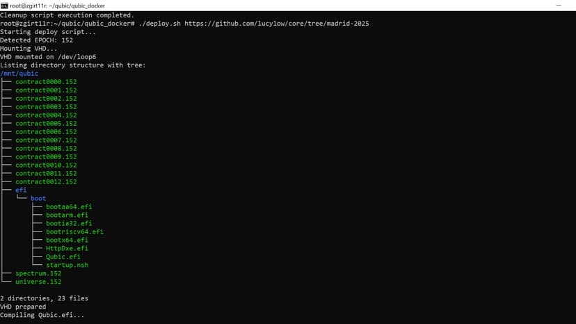
Task: Click startup.nsh file entry
Action: 67,265
